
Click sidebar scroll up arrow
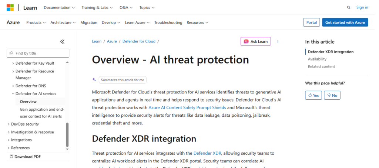click(67, 62)
